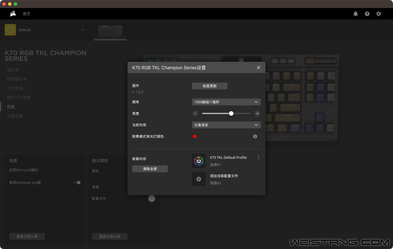Open 灯光效果 in the sidebar

tap(15, 88)
